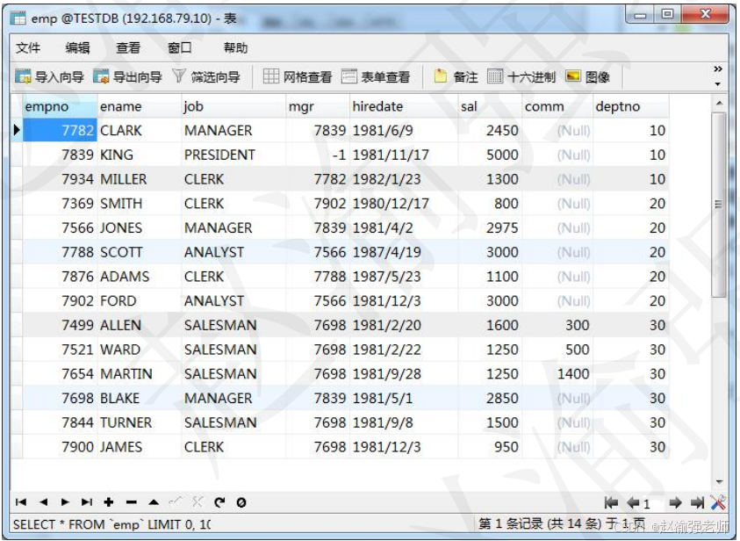This screenshot has height=541, width=740.
Task: Click the comm column header
Action: (x=557, y=106)
